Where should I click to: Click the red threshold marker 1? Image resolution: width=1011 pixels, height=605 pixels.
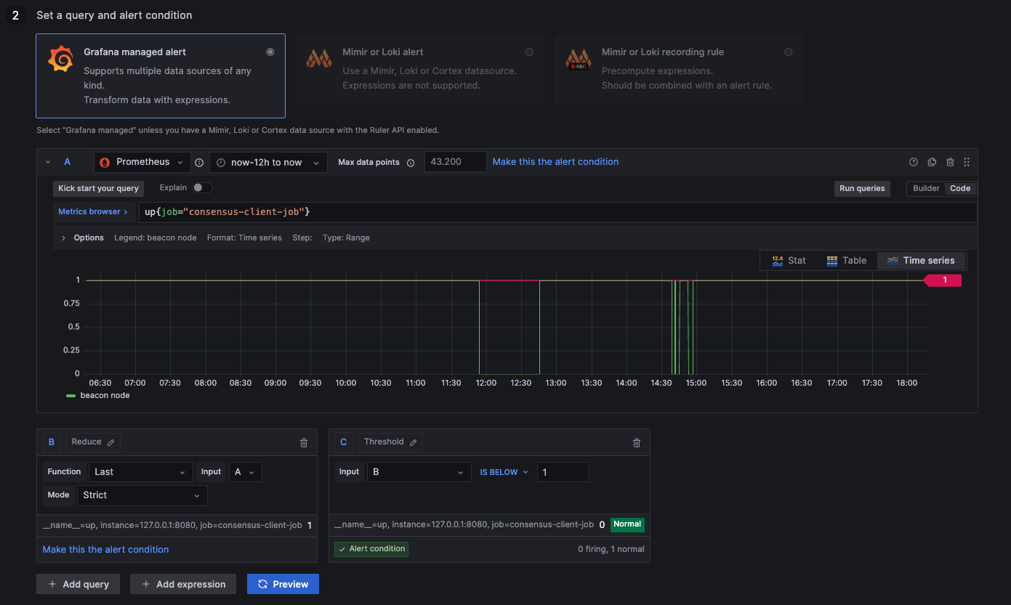point(943,280)
